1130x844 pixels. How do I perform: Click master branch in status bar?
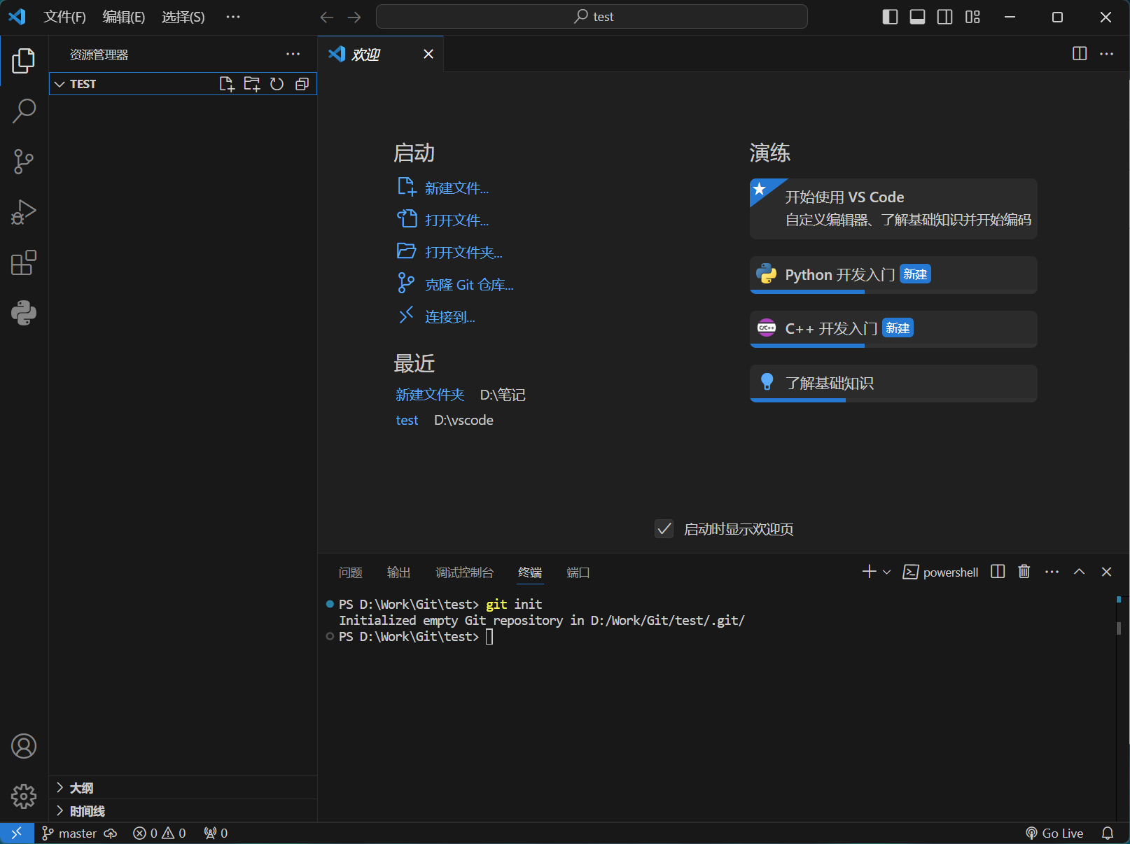pos(69,833)
